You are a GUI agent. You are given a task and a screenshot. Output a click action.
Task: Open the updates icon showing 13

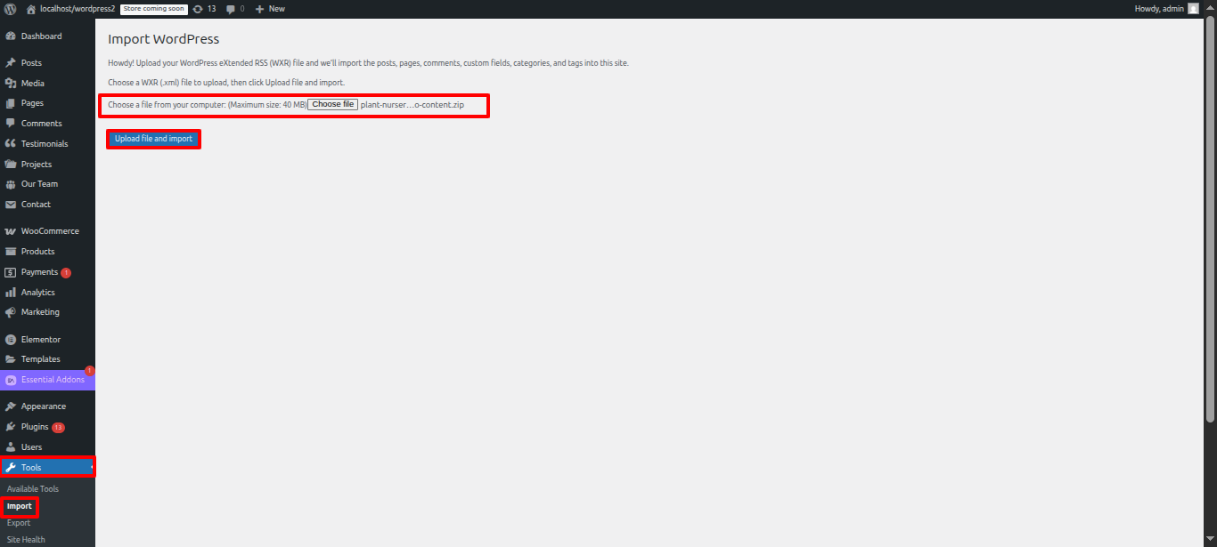point(198,9)
